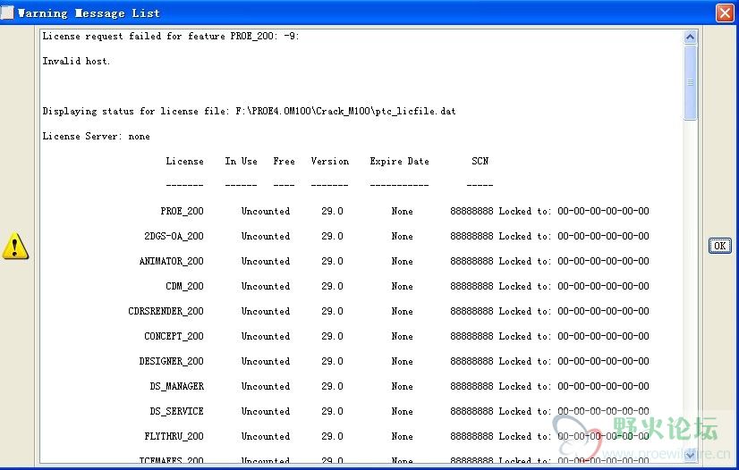Click the OK button
The image size is (739, 470).
[x=719, y=246]
